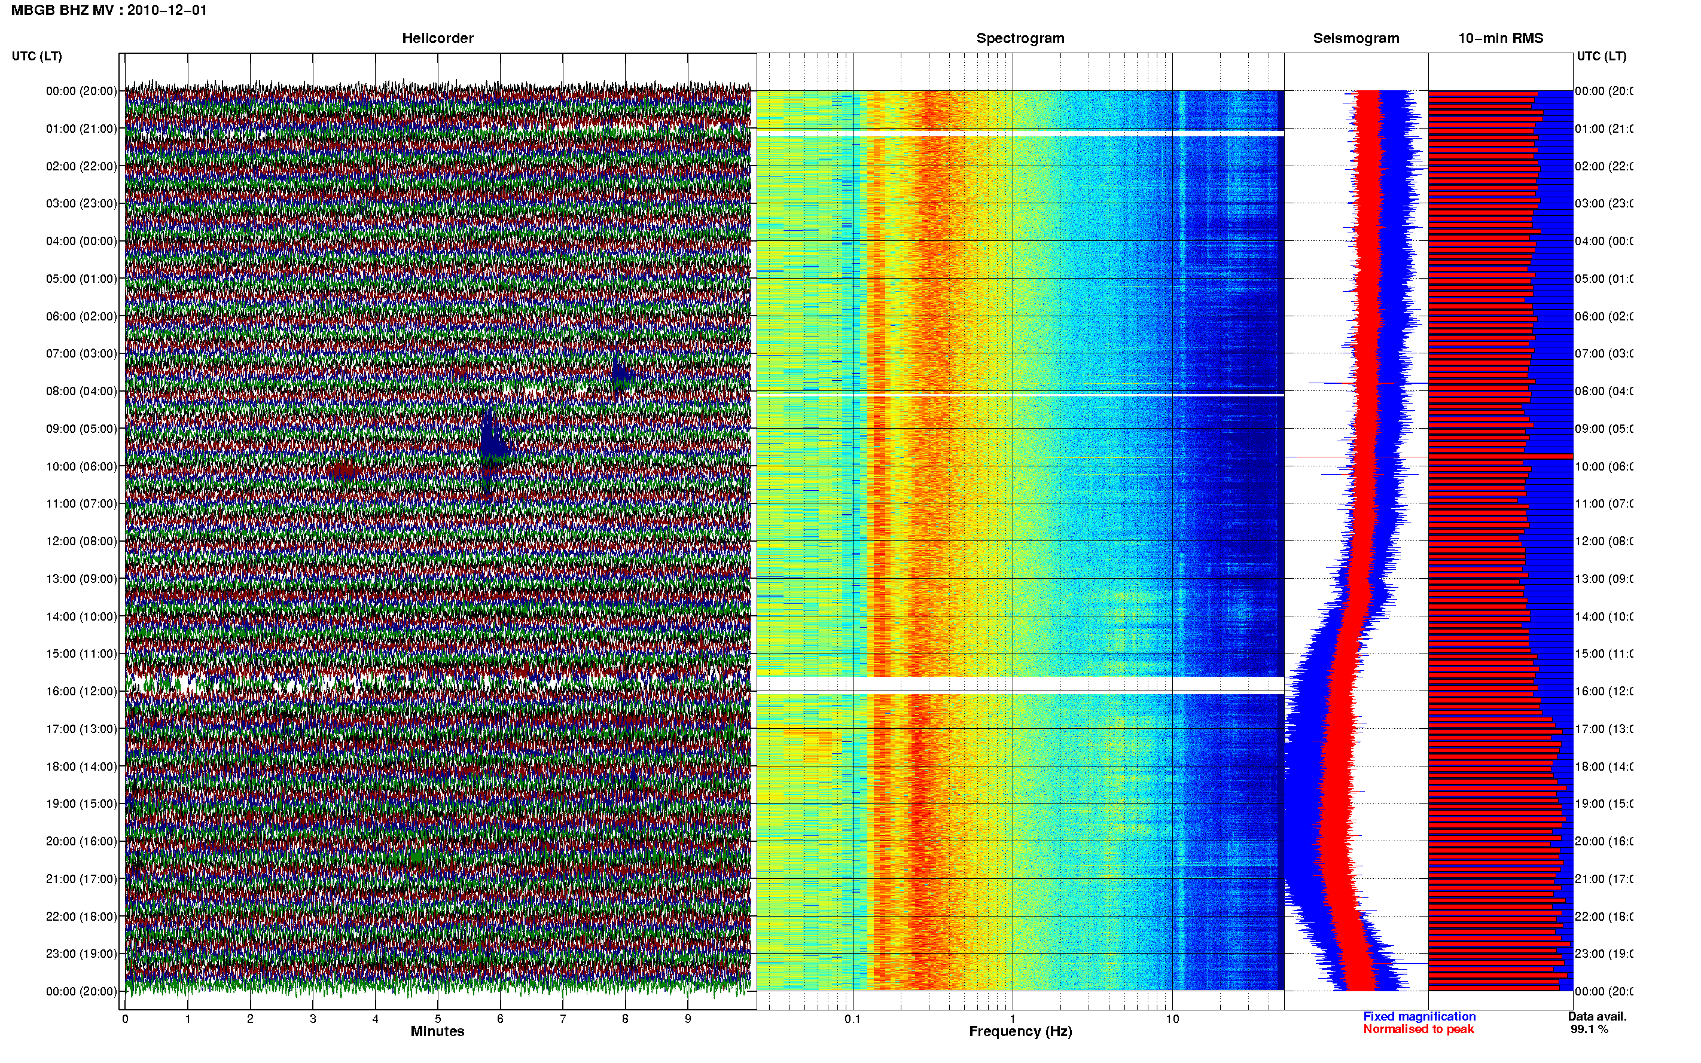The width and height of the screenshot is (1701, 1063).
Task: Click the left-side 'UTC (LT)' axis label
Action: click(x=36, y=56)
